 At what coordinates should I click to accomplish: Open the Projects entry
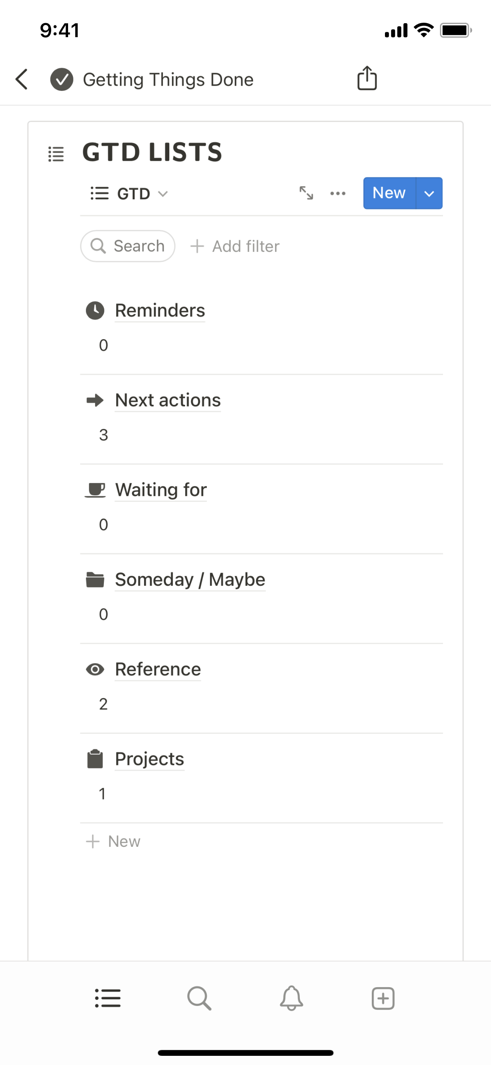pyautogui.click(x=149, y=759)
